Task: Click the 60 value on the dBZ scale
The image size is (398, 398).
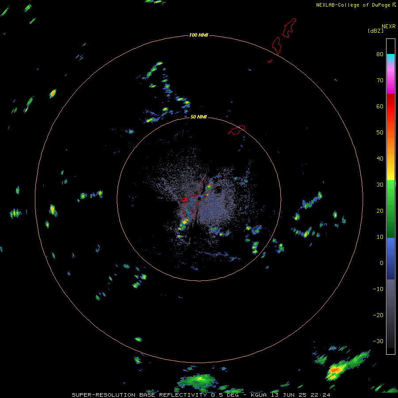Action: (380, 106)
